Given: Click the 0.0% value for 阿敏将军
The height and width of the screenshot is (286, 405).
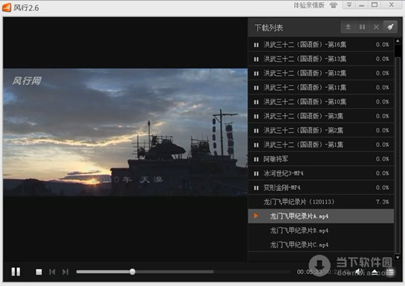Looking at the screenshot, I should coord(383,159).
